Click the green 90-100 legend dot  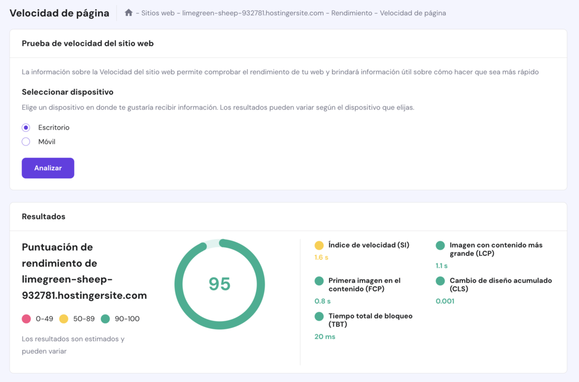click(105, 319)
